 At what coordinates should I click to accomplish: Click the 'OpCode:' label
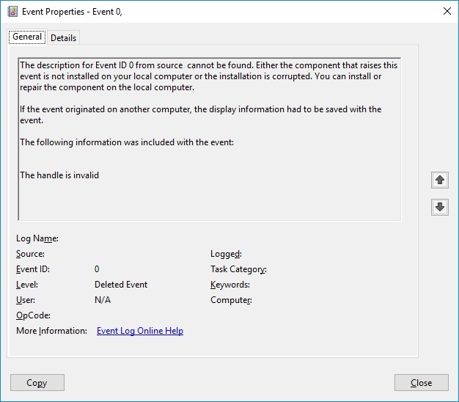(33, 315)
